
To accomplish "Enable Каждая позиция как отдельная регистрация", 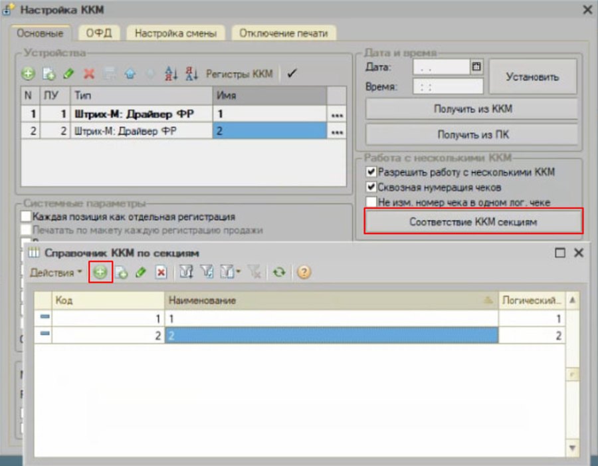I will pyautogui.click(x=26, y=217).
